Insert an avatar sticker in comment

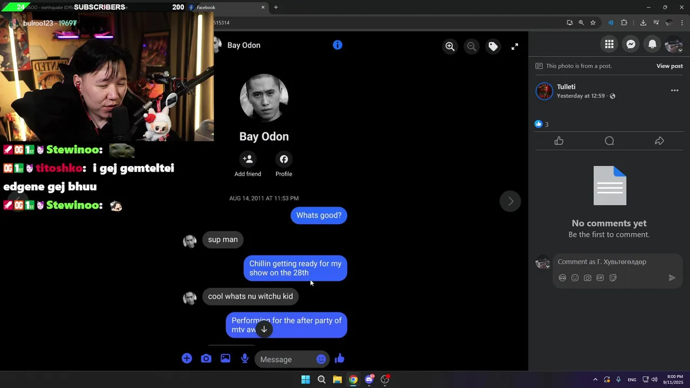(562, 278)
